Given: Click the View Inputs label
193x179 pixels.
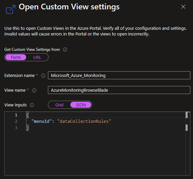Looking at the screenshot, I should 15,105.
